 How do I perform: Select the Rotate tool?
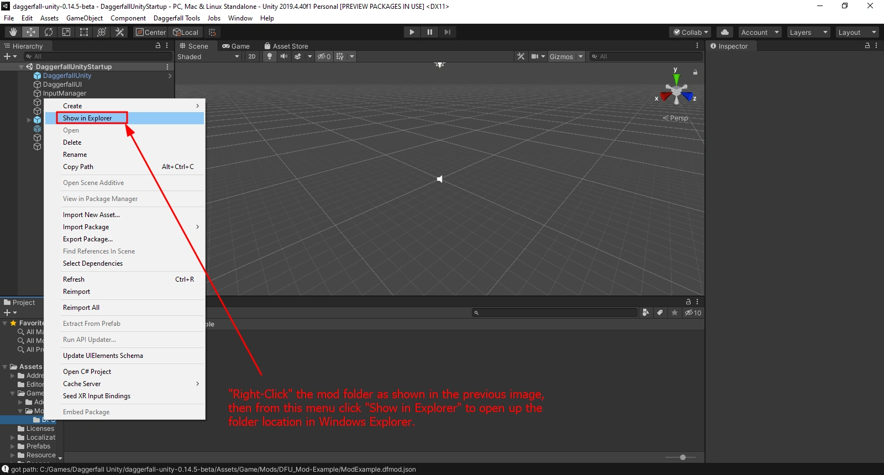tap(49, 32)
